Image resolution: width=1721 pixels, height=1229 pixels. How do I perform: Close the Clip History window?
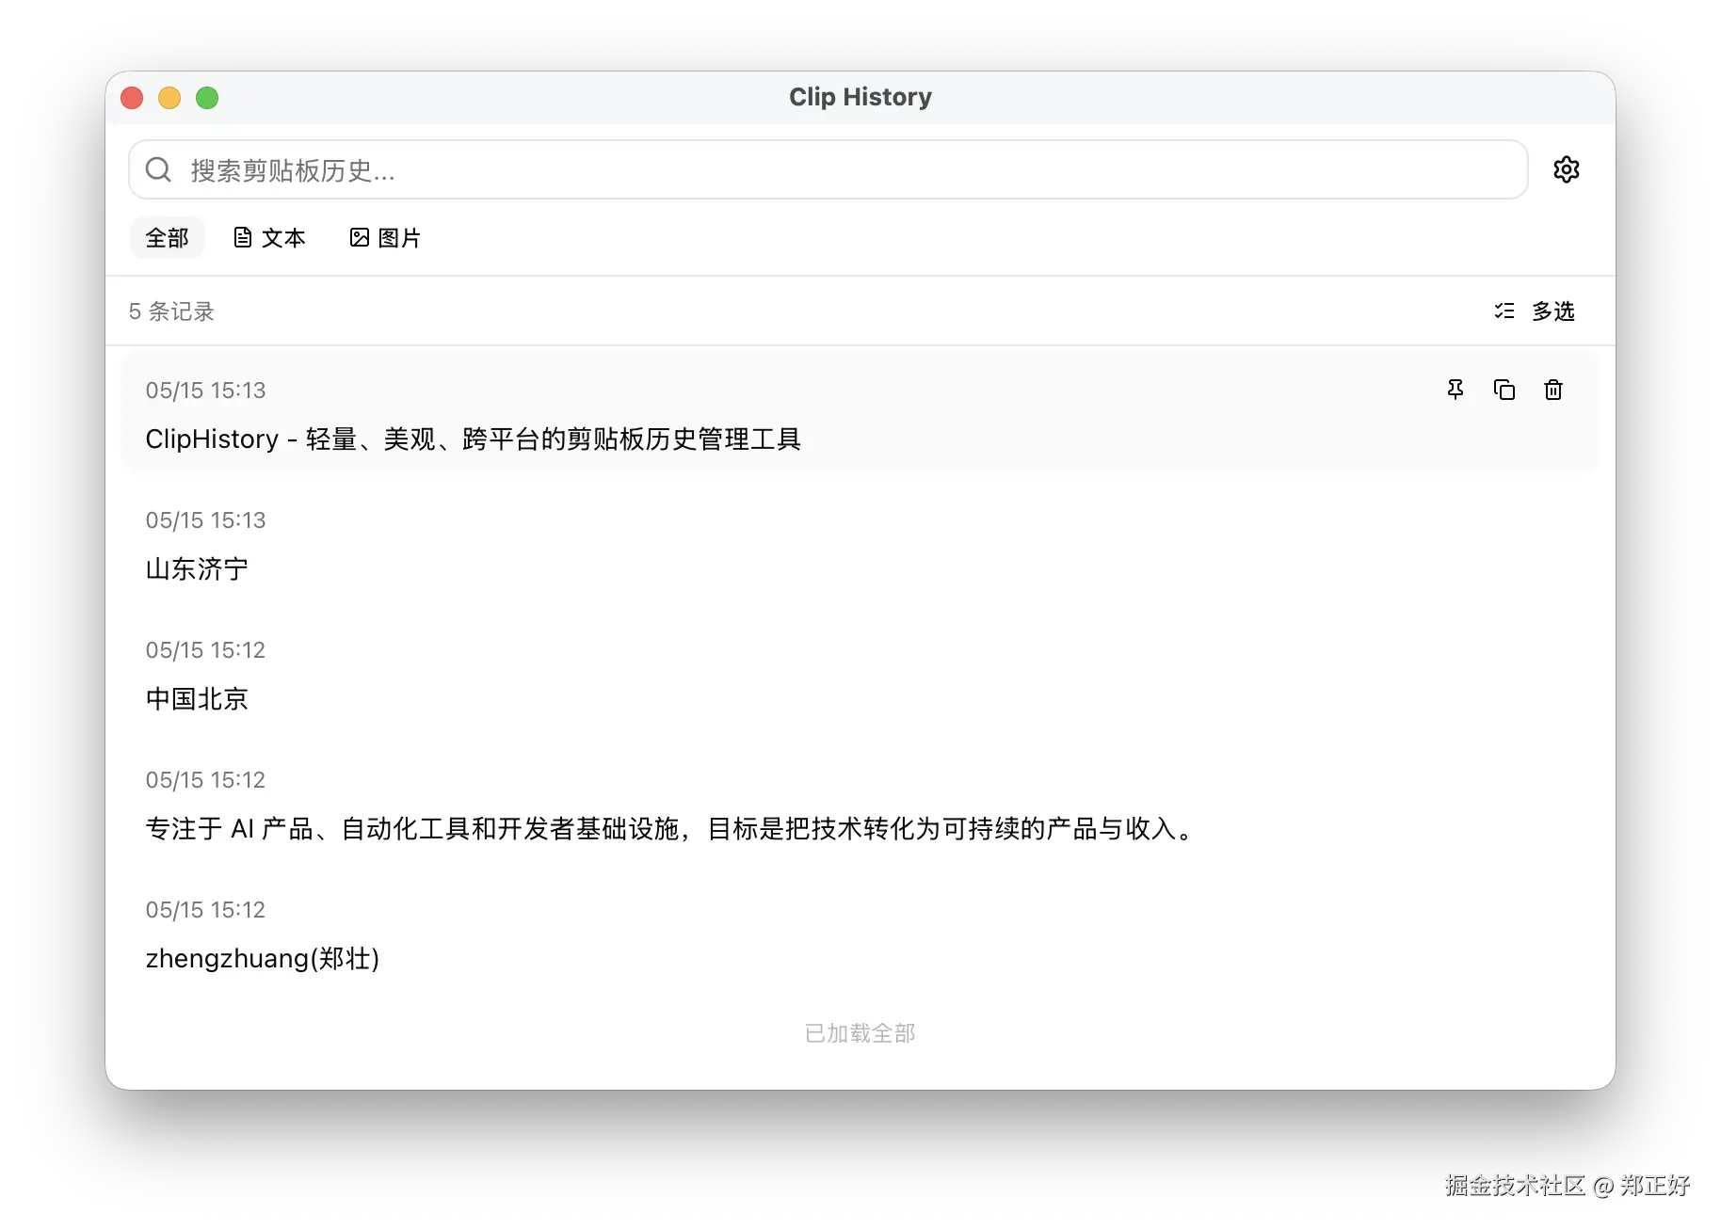coord(132,98)
